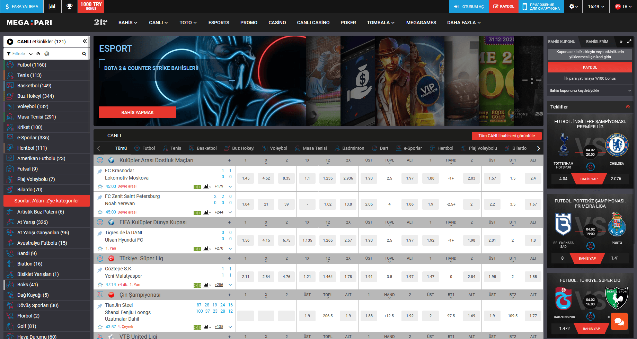The image size is (637, 339).
Task: Open the settings gear menu
Action: [x=574, y=6]
